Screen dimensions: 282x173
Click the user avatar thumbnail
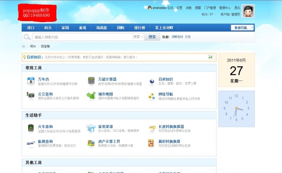coord(248,11)
